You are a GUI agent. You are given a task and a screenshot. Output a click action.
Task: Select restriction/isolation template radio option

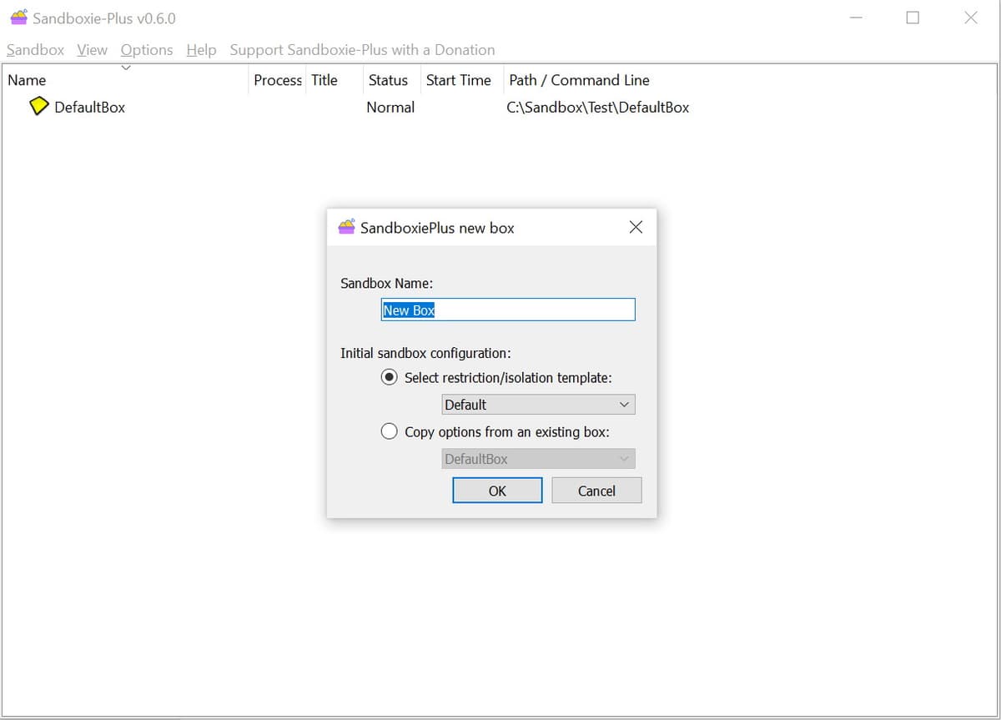[x=389, y=378]
